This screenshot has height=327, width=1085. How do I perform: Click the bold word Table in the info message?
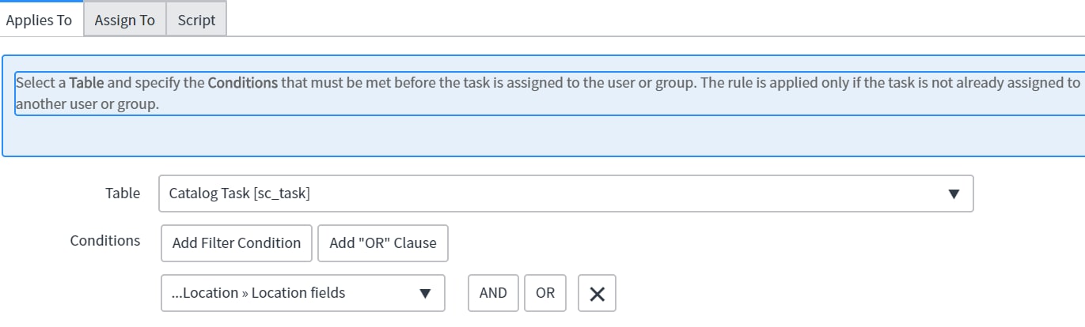click(x=87, y=82)
